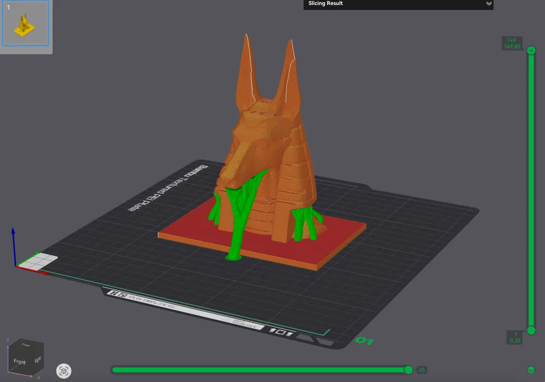
Task: Expand the Slicing Result panel
Action: click(489, 3)
